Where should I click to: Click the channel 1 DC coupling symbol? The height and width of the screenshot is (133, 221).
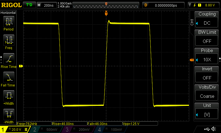(x=10, y=129)
